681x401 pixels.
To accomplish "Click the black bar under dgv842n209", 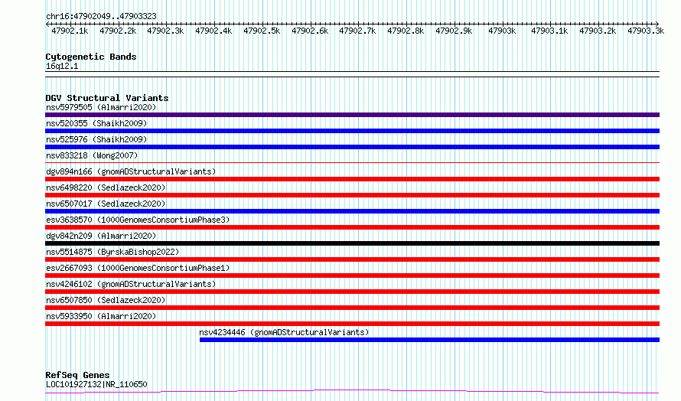I will 352,243.
